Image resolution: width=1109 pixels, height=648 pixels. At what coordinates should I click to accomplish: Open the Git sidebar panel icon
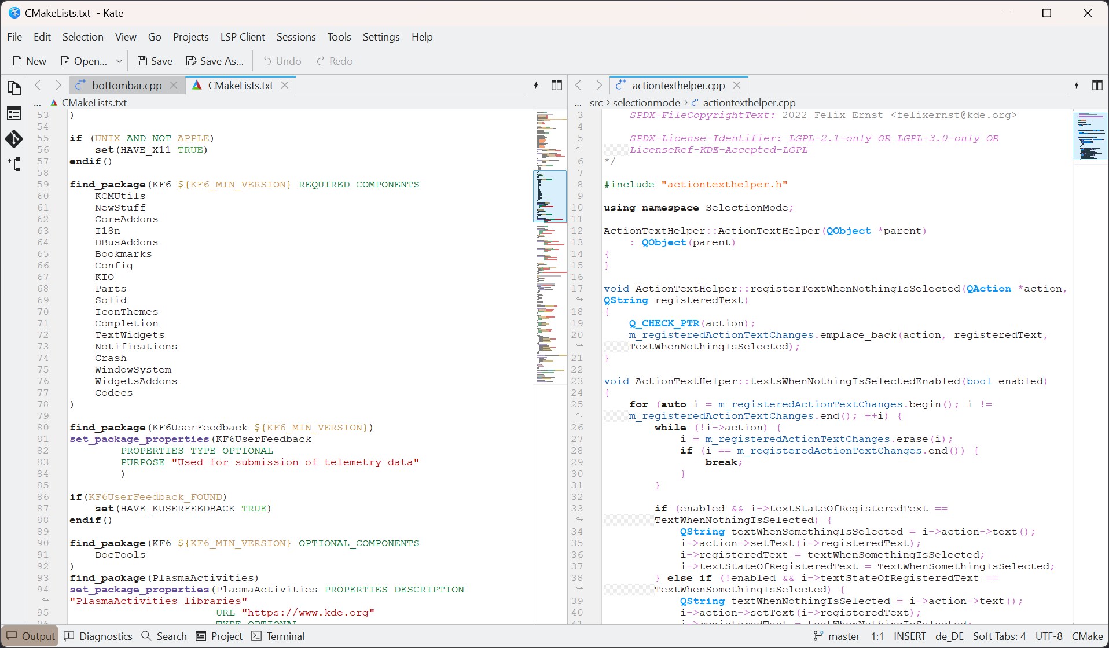click(x=14, y=139)
